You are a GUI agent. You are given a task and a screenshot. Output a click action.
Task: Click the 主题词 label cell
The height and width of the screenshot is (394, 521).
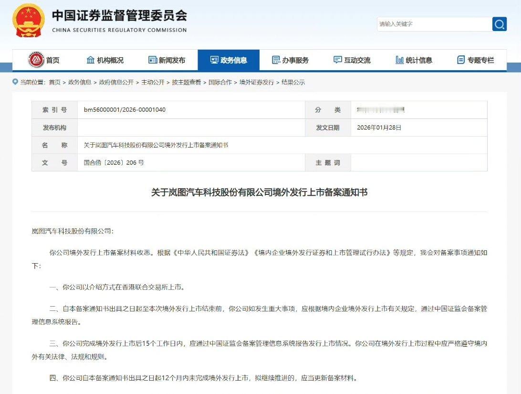[x=328, y=162]
